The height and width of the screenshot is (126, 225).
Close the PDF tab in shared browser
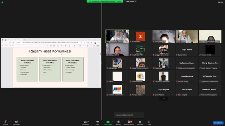pos(22,40)
